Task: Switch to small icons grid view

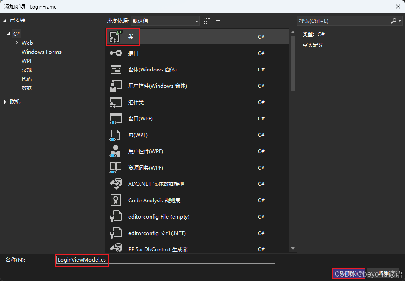Action: click(207, 21)
